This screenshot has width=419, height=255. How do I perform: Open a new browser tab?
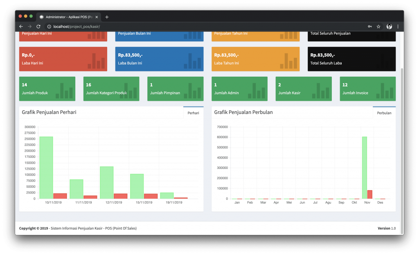pyautogui.click(x=107, y=17)
